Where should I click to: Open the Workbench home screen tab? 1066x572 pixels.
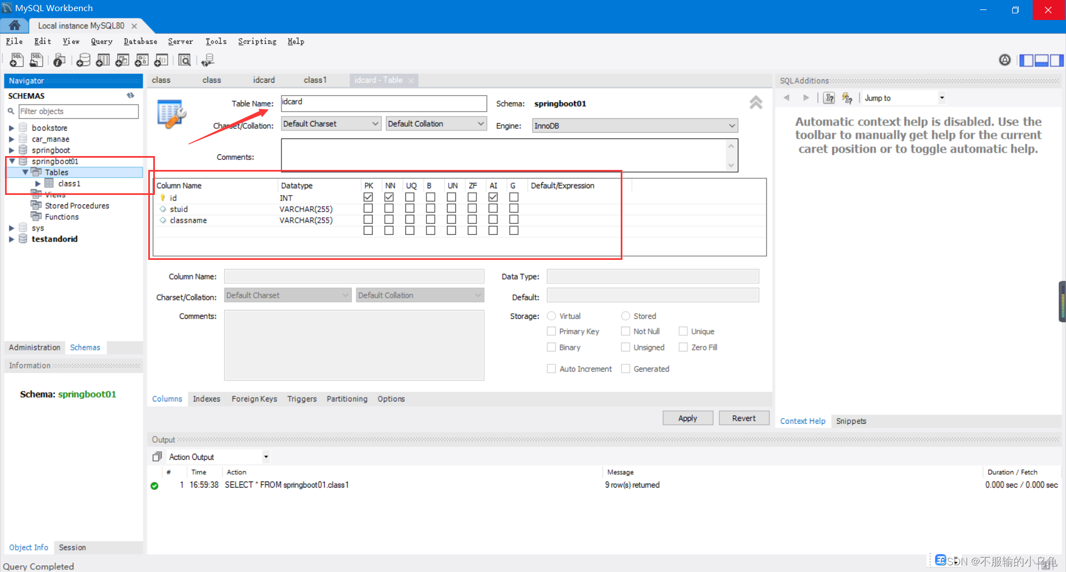(x=14, y=26)
